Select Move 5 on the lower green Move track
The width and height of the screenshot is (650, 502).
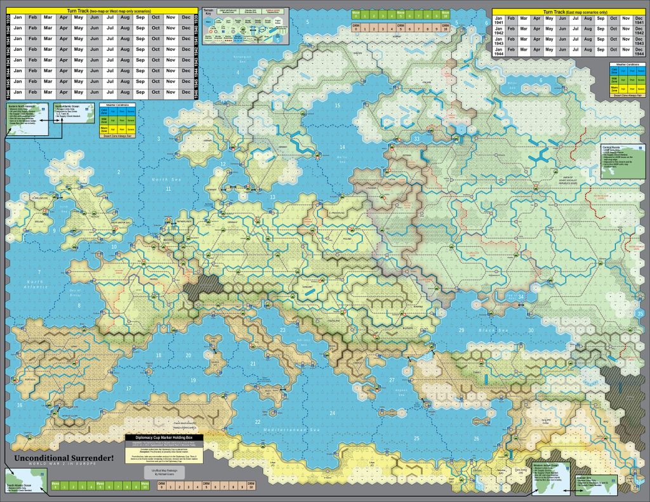[100, 486]
